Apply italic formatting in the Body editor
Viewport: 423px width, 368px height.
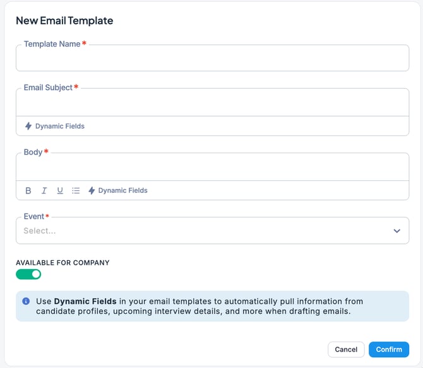[x=44, y=190]
